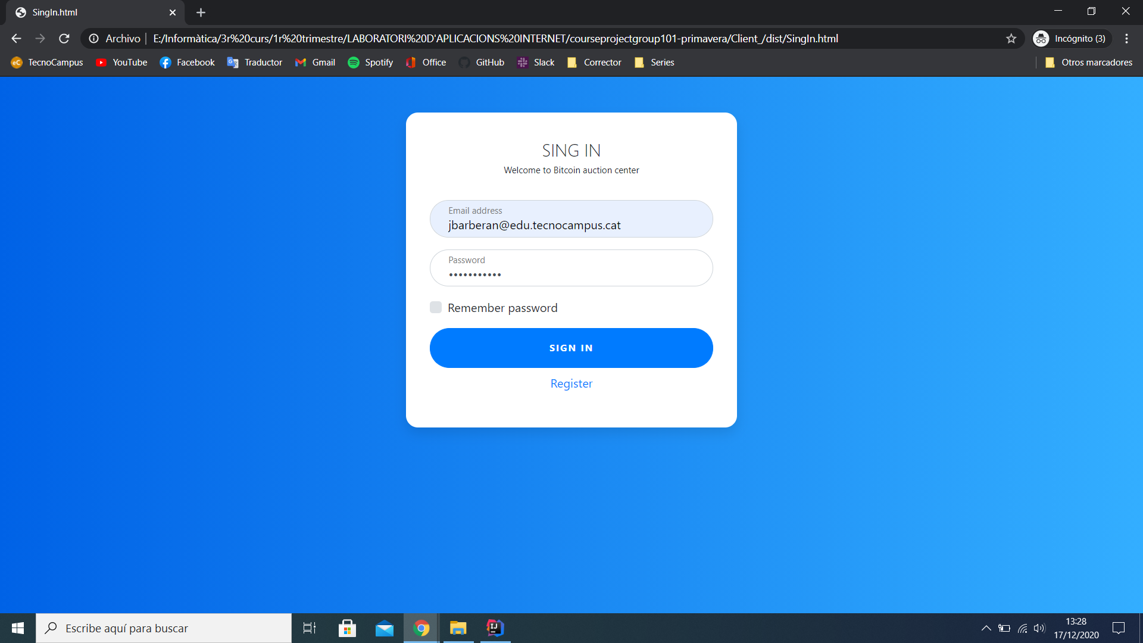Open the GitHub bookmark

coord(481,62)
